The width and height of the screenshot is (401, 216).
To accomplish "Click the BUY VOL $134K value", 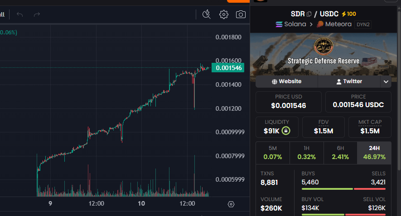I will 310,208.
